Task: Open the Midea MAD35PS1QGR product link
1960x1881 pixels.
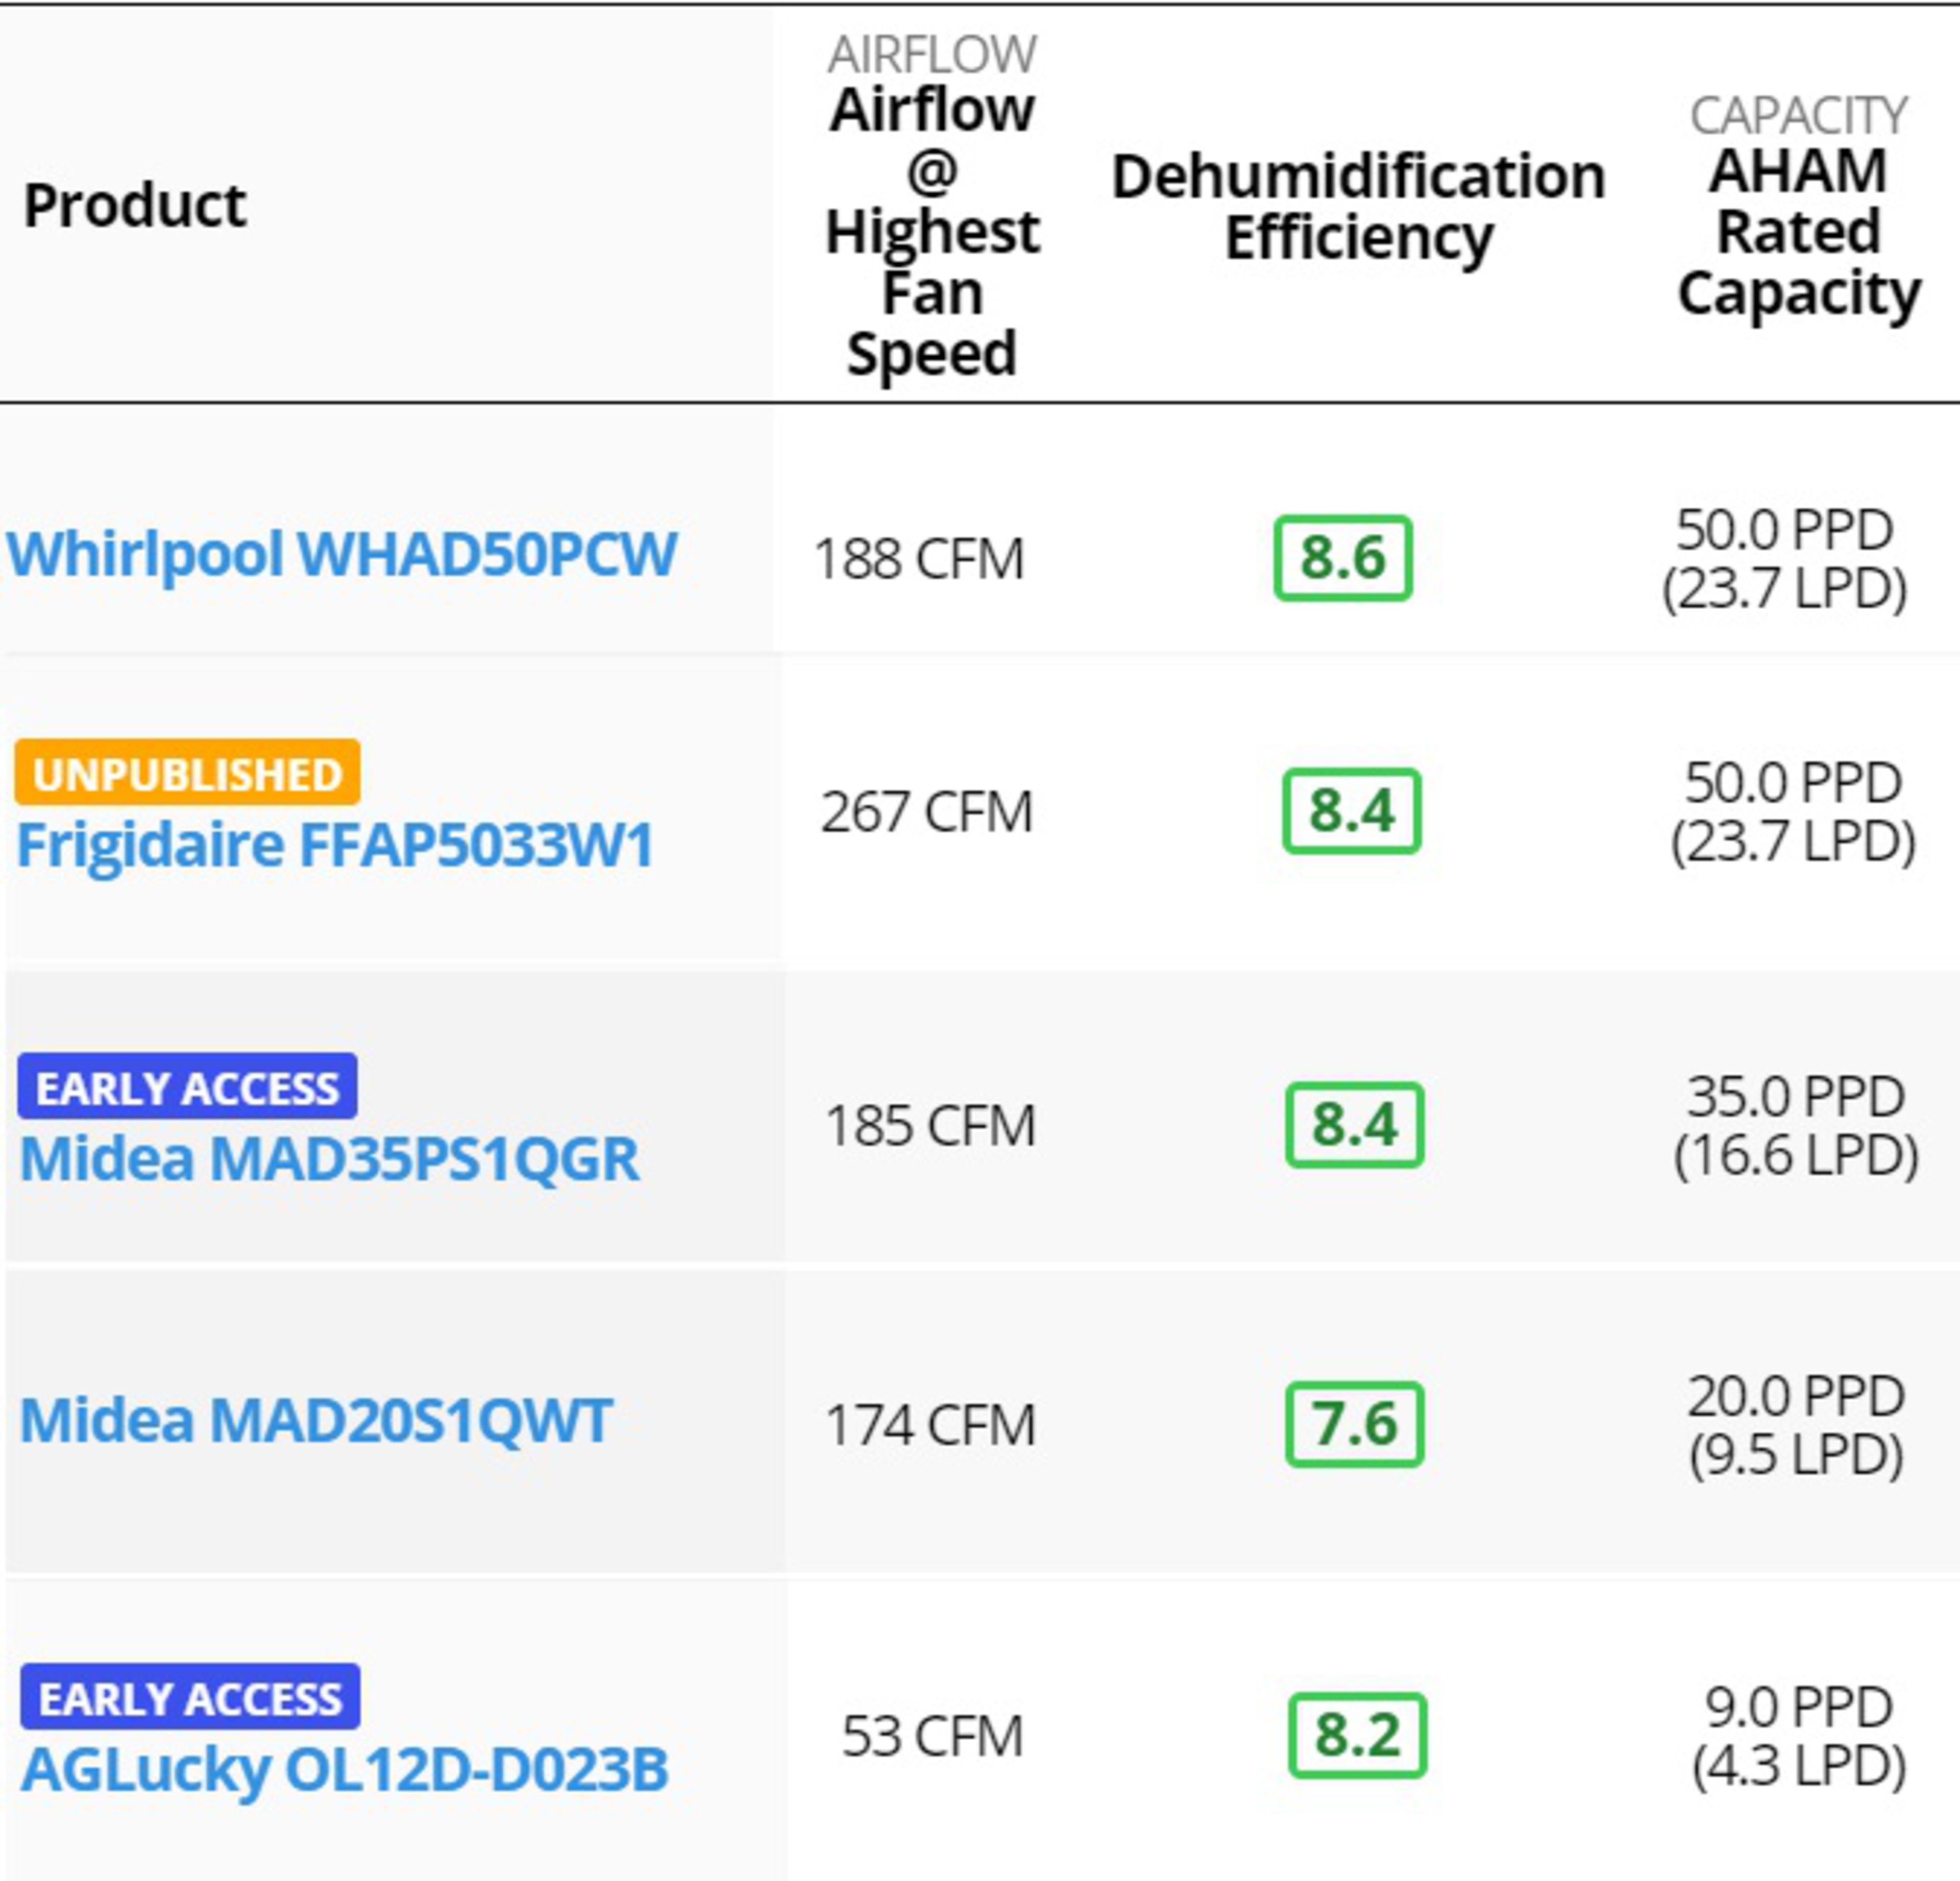Action: 329,1158
